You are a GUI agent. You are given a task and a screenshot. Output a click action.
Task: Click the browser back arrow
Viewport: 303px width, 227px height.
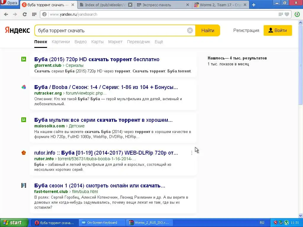[6, 14]
